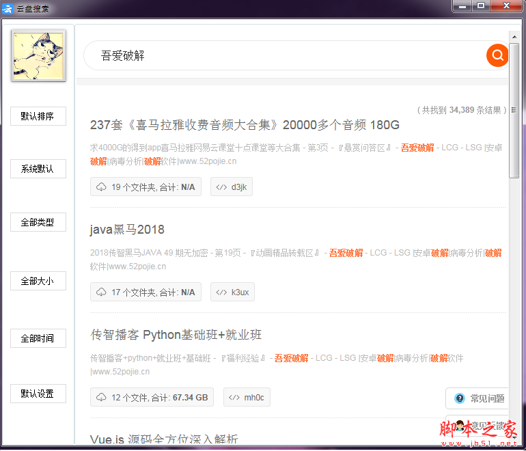This screenshot has height=451, width=526.
Task: Maximize the 云盘搜索 window
Action: [x=481, y=6]
